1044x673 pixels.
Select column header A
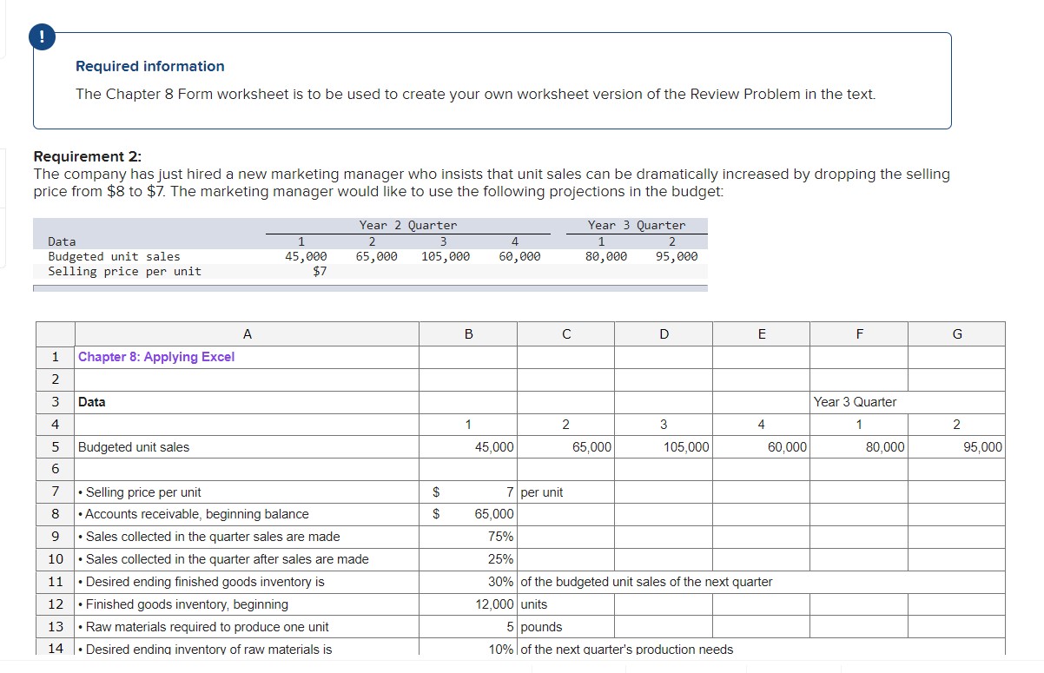point(247,333)
